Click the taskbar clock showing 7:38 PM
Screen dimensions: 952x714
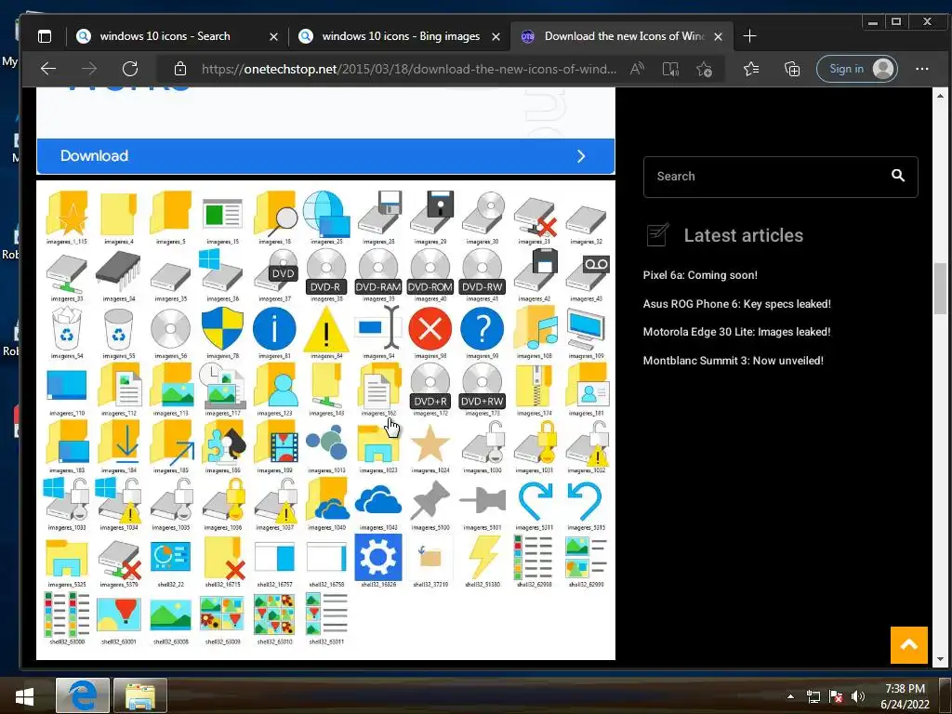click(905, 696)
